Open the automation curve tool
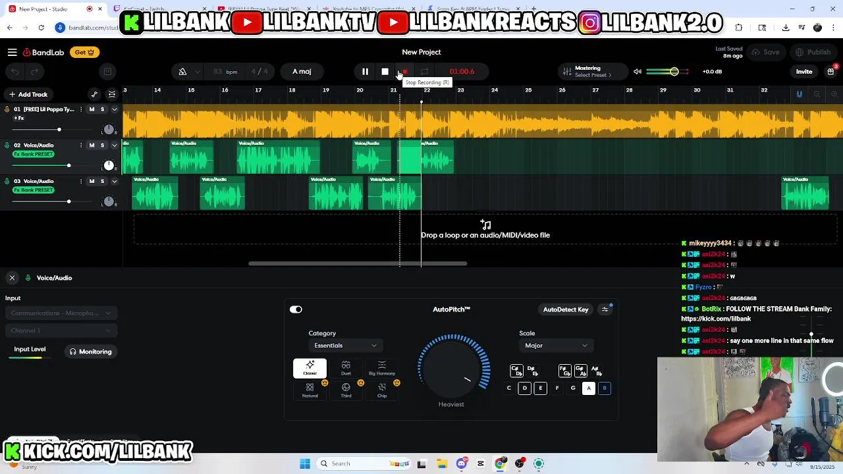The width and height of the screenshot is (843, 474). click(x=94, y=94)
